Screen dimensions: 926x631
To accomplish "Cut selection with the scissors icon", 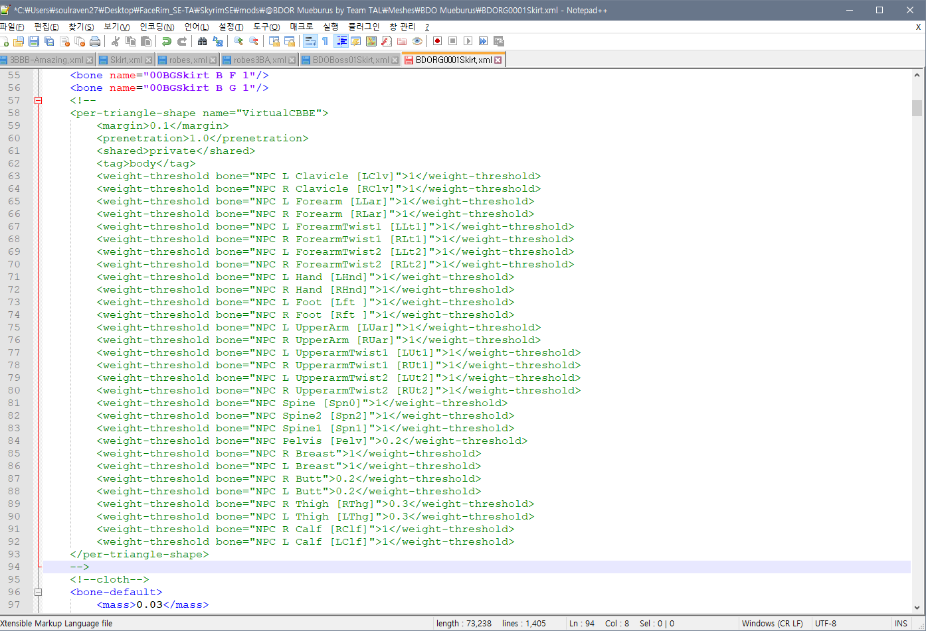I will [x=116, y=41].
